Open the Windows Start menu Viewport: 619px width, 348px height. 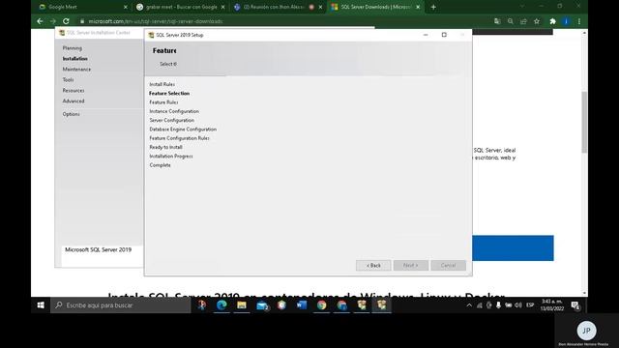(x=41, y=305)
